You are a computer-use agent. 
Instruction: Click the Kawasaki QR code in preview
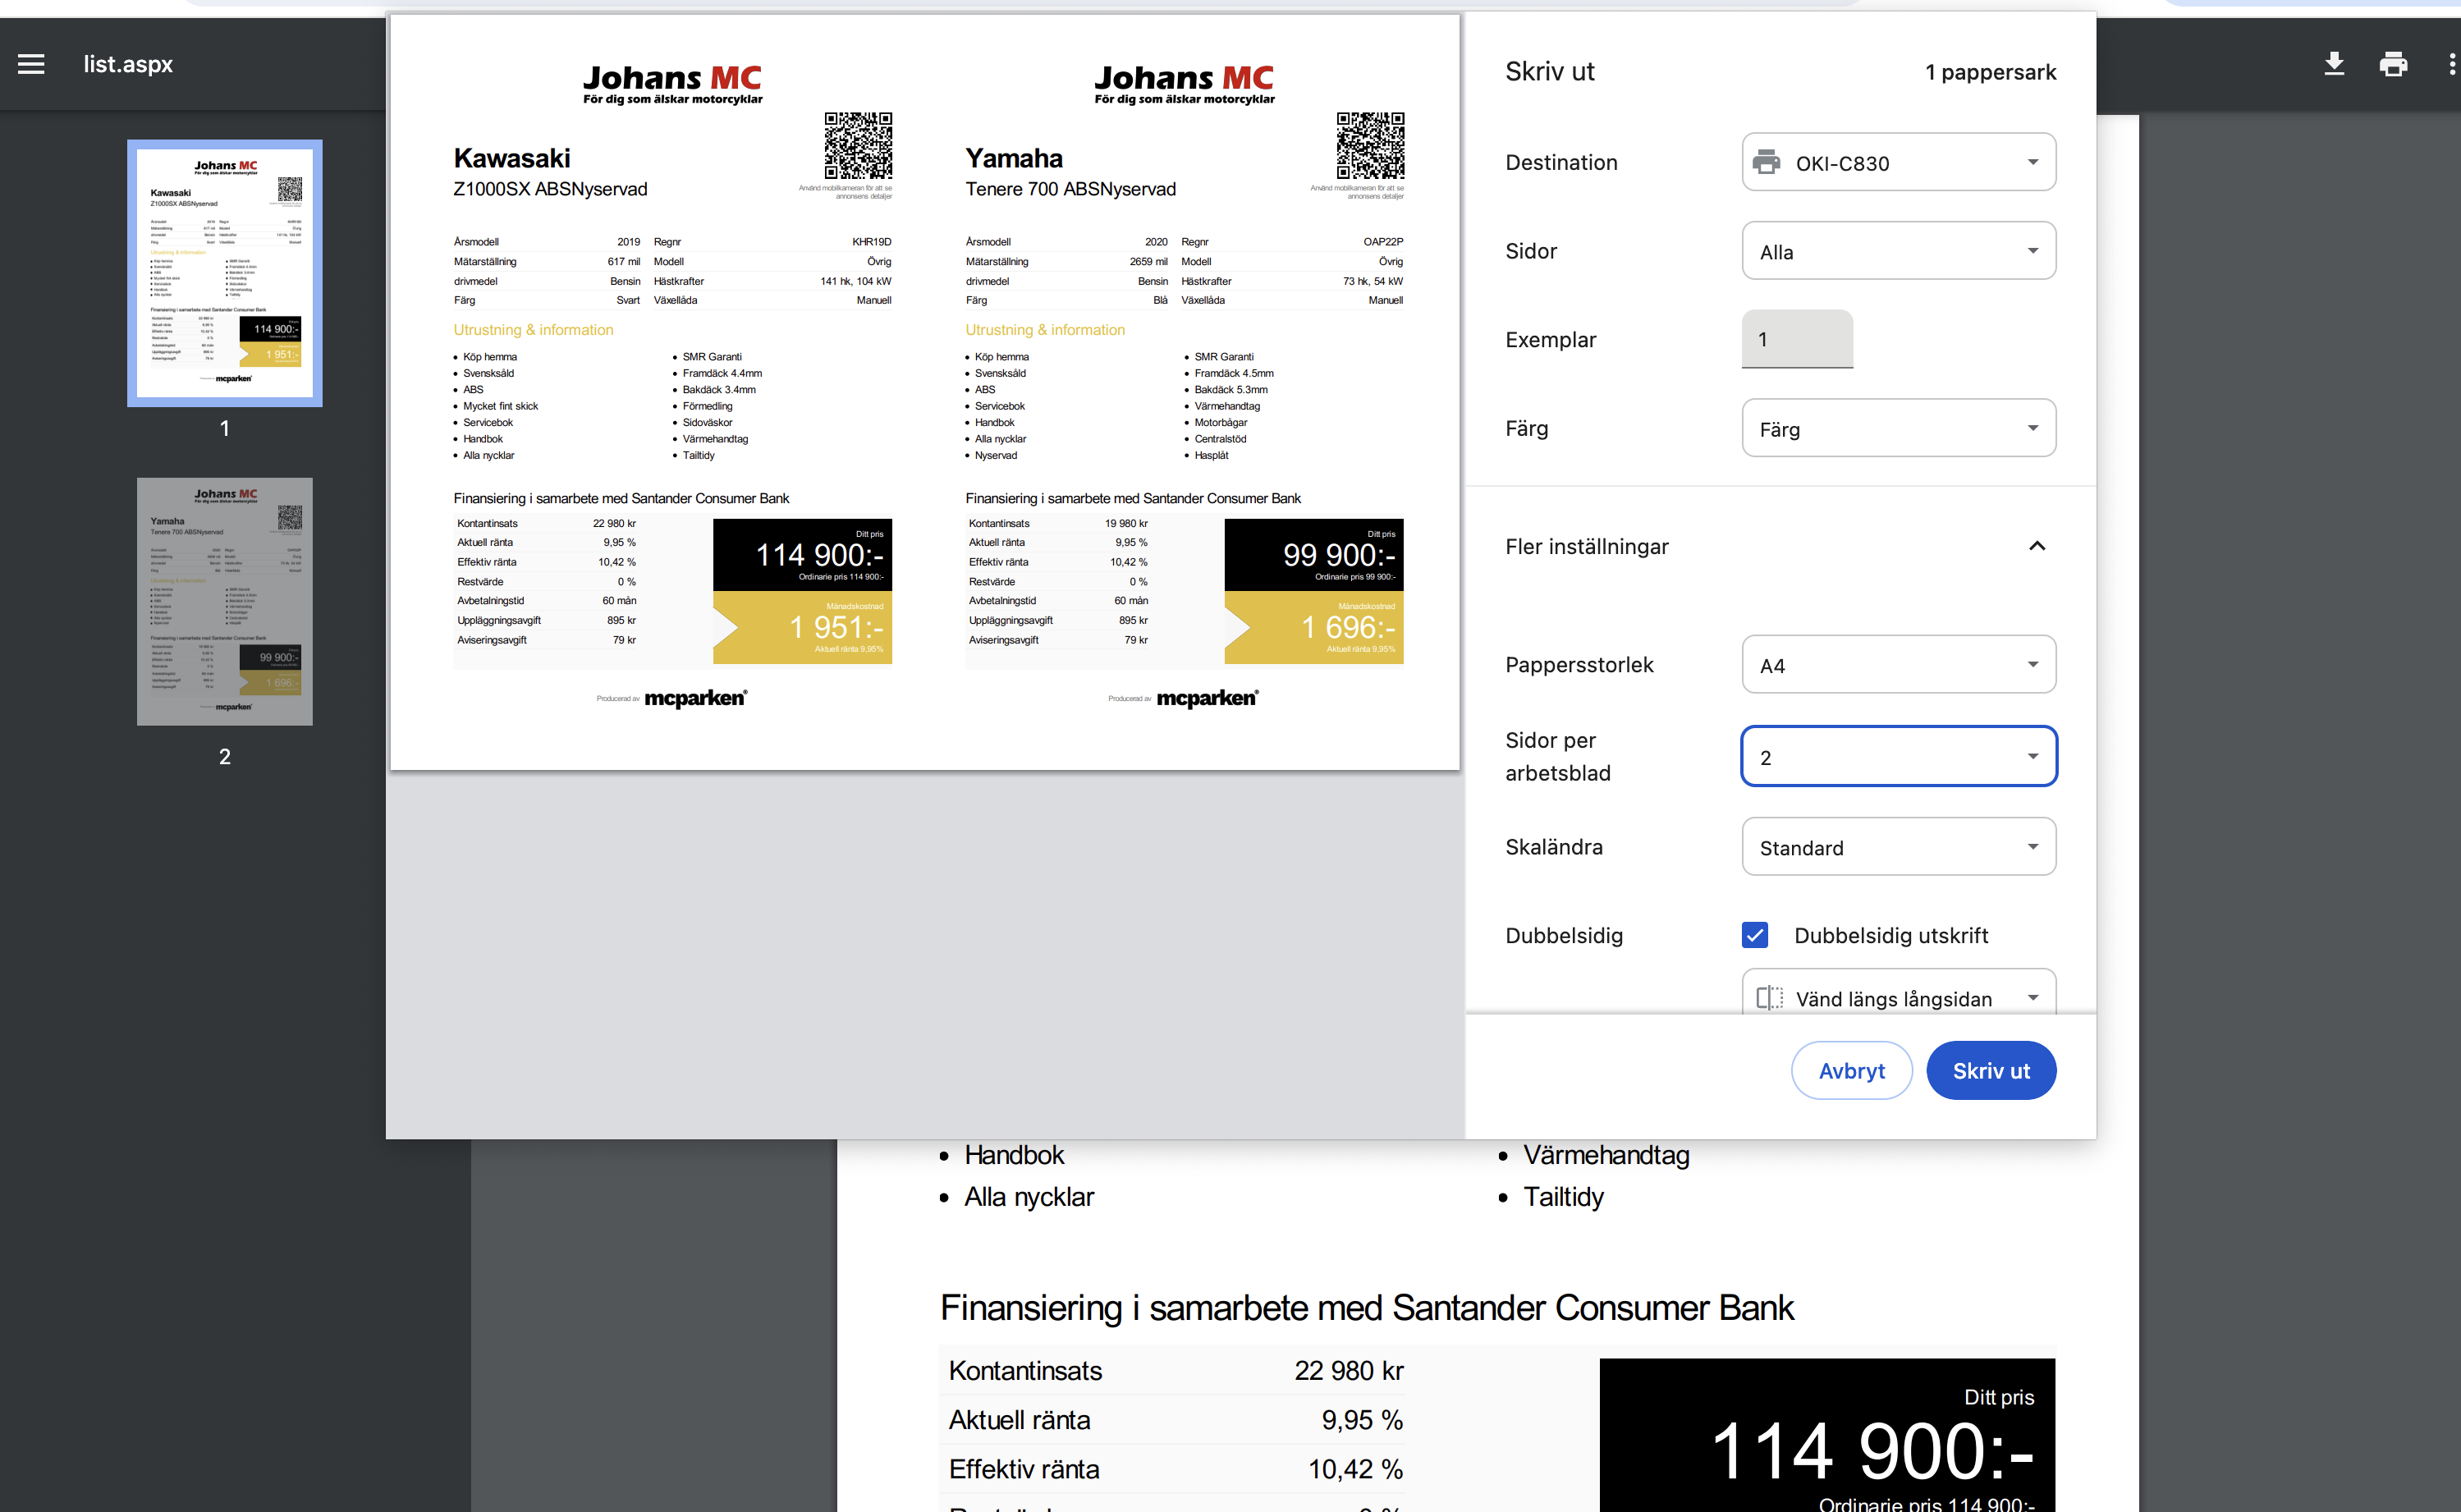(x=857, y=146)
